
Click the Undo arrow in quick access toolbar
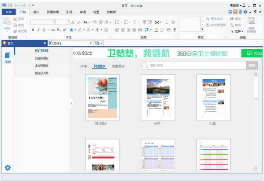click(16, 6)
